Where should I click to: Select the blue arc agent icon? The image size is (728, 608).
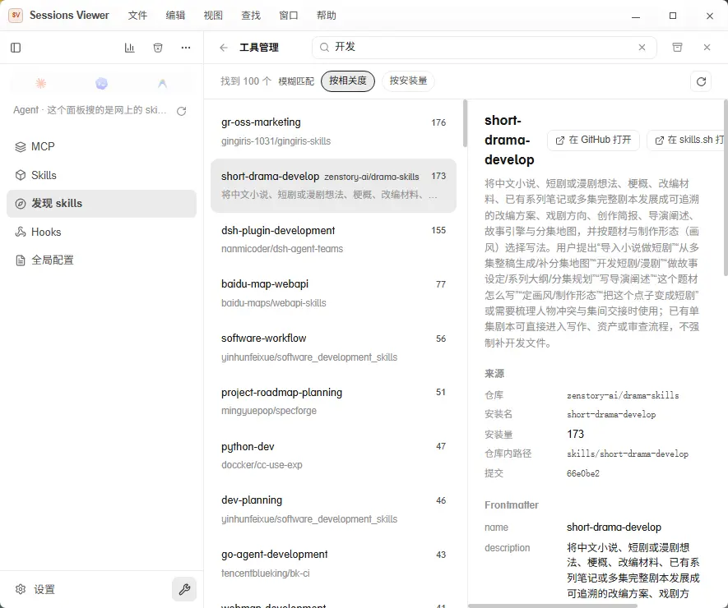[x=162, y=84]
